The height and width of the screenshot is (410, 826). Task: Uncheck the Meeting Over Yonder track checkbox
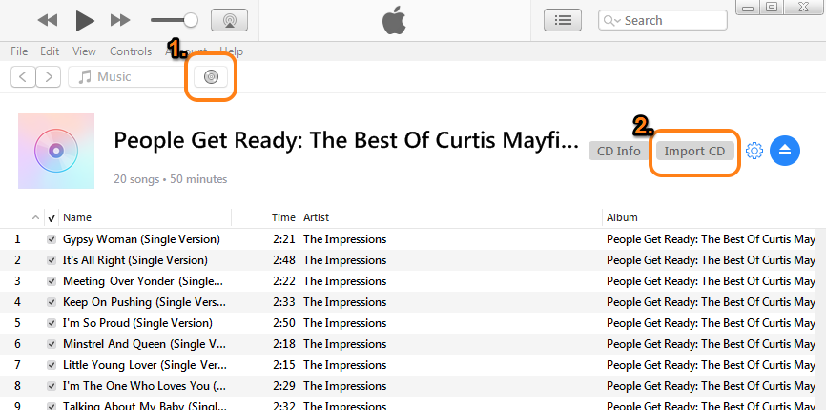click(x=52, y=281)
